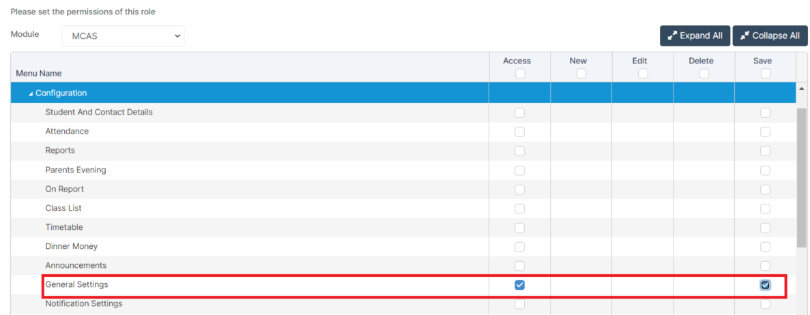Image resolution: width=810 pixels, height=315 pixels.
Task: Click the scroll-up arrow of the table scrollbar
Action: click(801, 89)
